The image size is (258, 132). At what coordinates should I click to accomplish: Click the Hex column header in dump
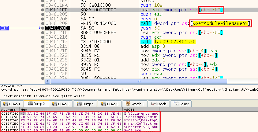(24, 109)
